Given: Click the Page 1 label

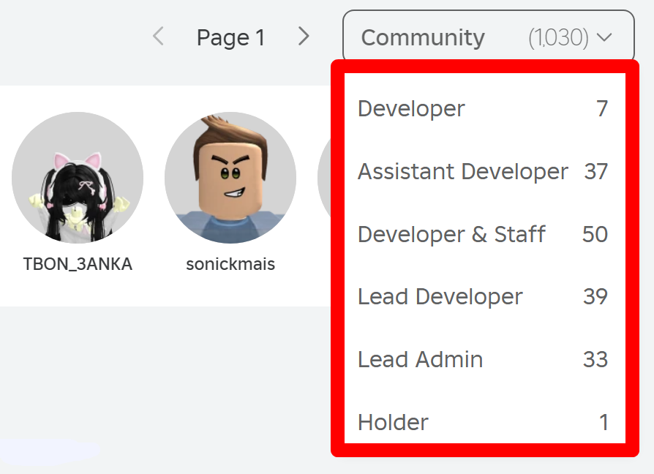Looking at the screenshot, I should [230, 37].
